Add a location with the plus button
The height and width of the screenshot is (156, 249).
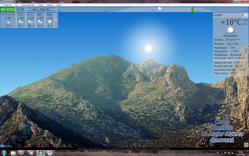[x=246, y=15]
